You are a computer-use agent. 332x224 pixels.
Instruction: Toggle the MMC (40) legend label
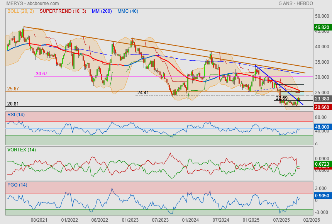tap(127, 11)
